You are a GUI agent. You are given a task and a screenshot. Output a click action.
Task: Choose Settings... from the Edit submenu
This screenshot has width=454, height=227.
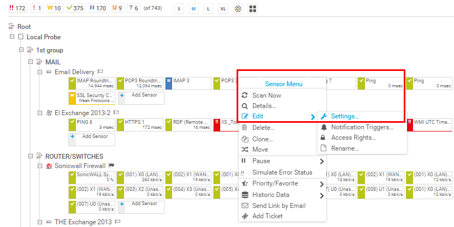[344, 116]
